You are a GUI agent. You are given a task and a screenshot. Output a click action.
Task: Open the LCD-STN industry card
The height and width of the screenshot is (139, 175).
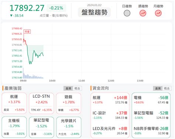(x=41, y=103)
